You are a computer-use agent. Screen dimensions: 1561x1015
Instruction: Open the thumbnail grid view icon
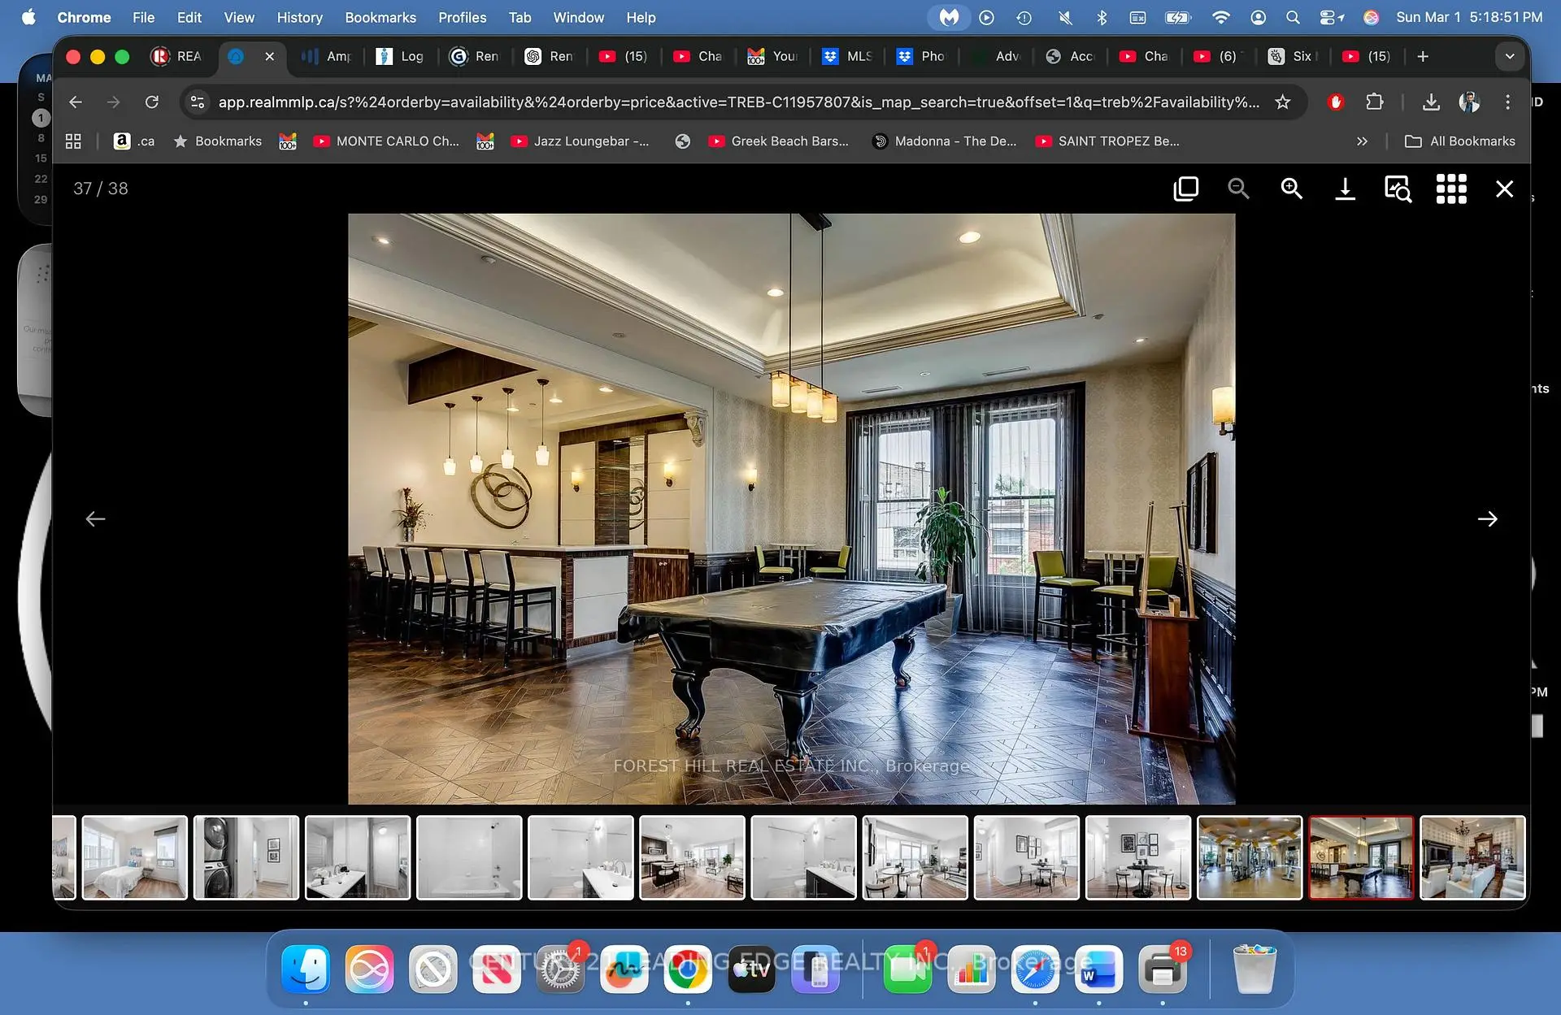(1451, 189)
